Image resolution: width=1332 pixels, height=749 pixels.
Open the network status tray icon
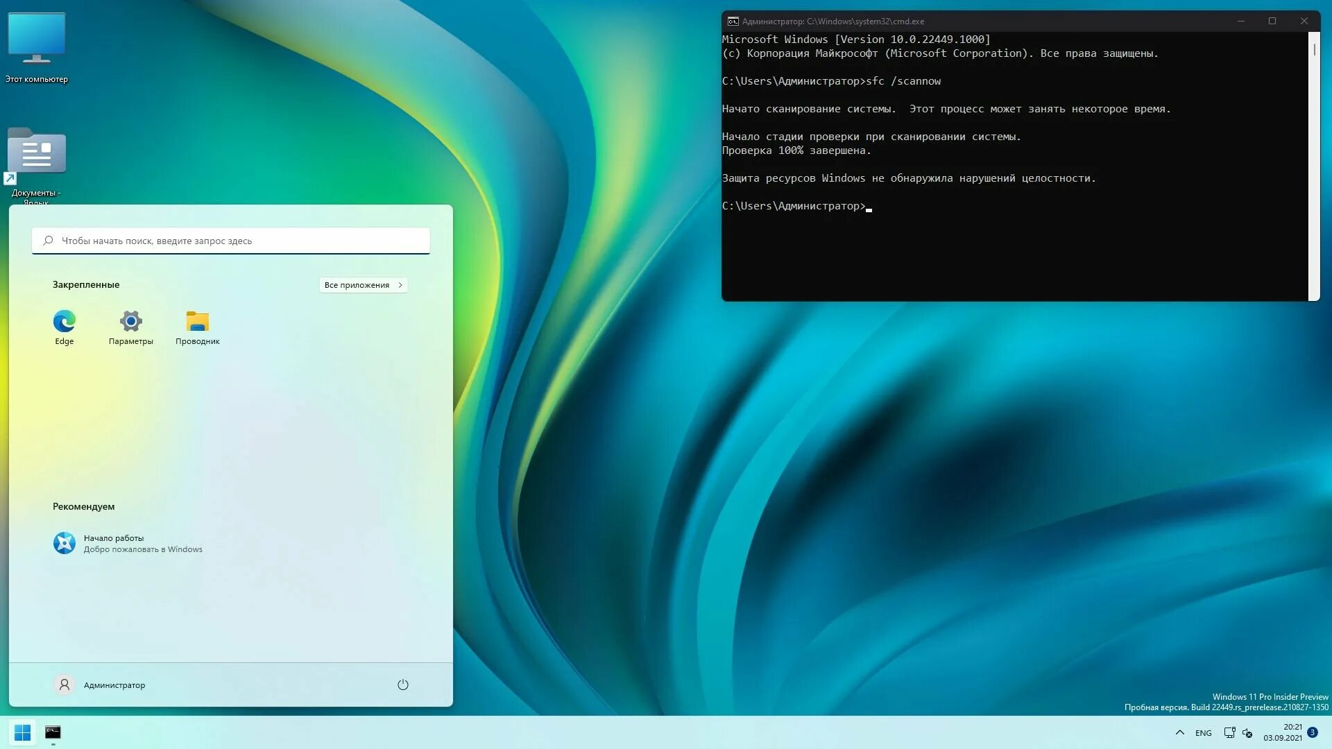[1229, 732]
